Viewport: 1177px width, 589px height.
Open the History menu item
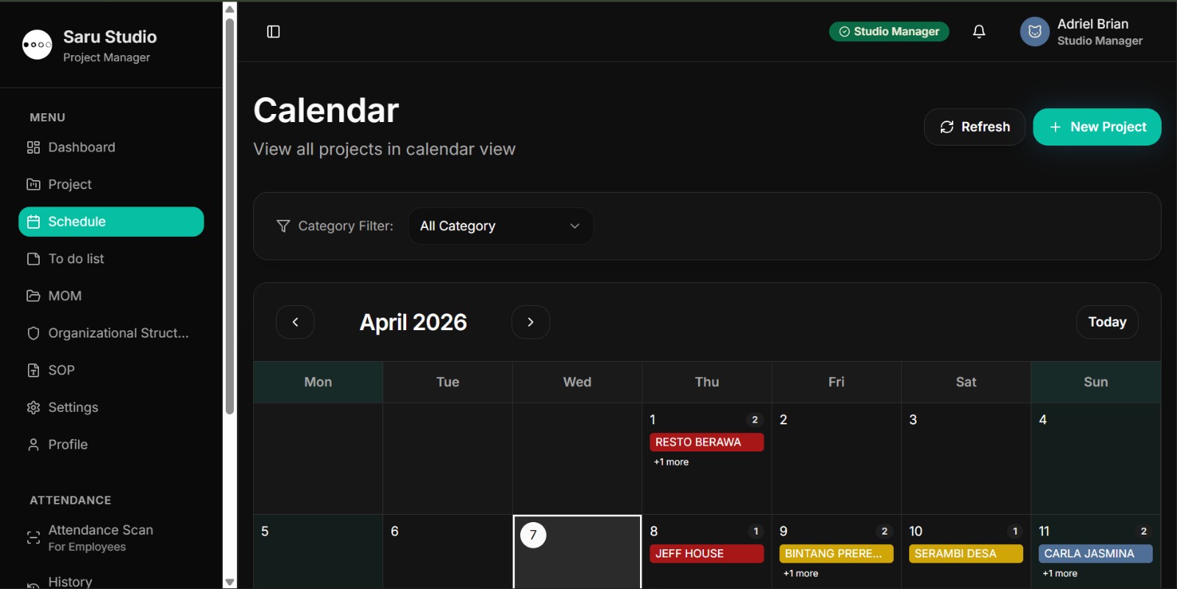[x=111, y=580]
